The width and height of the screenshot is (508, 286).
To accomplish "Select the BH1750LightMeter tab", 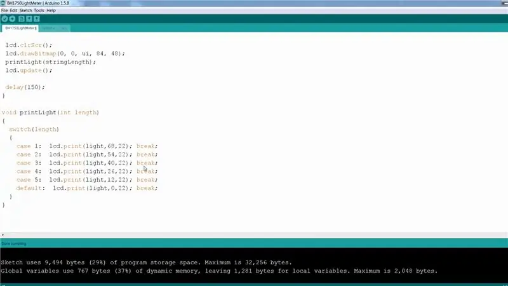I will tap(20, 28).
